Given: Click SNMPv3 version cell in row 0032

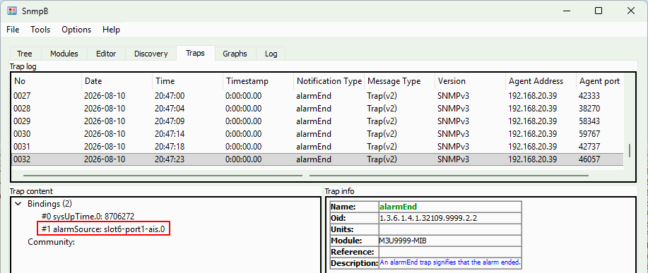Looking at the screenshot, I should tap(454, 159).
